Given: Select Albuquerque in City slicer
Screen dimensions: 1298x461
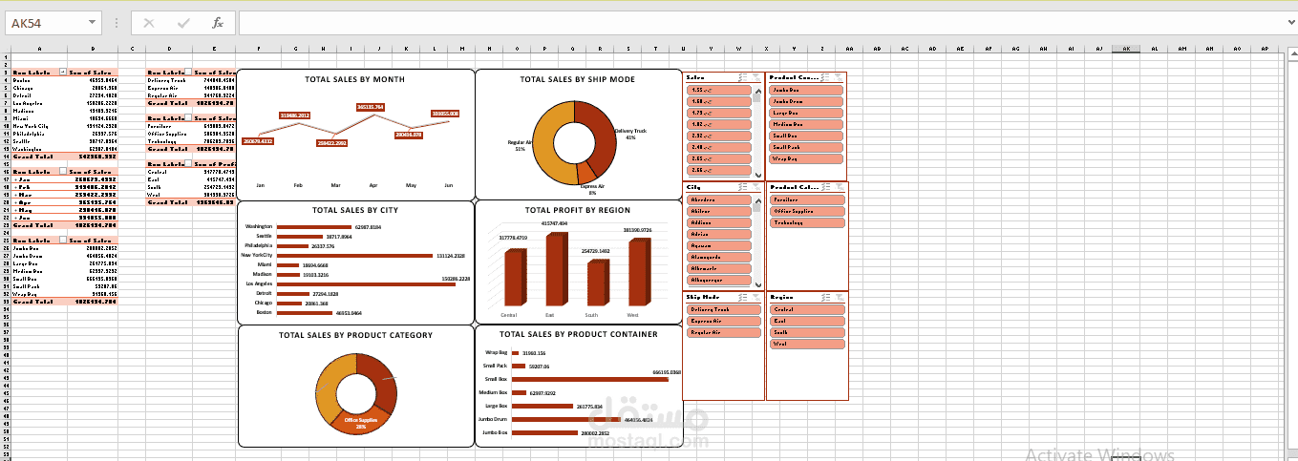Looking at the screenshot, I should click(x=719, y=280).
